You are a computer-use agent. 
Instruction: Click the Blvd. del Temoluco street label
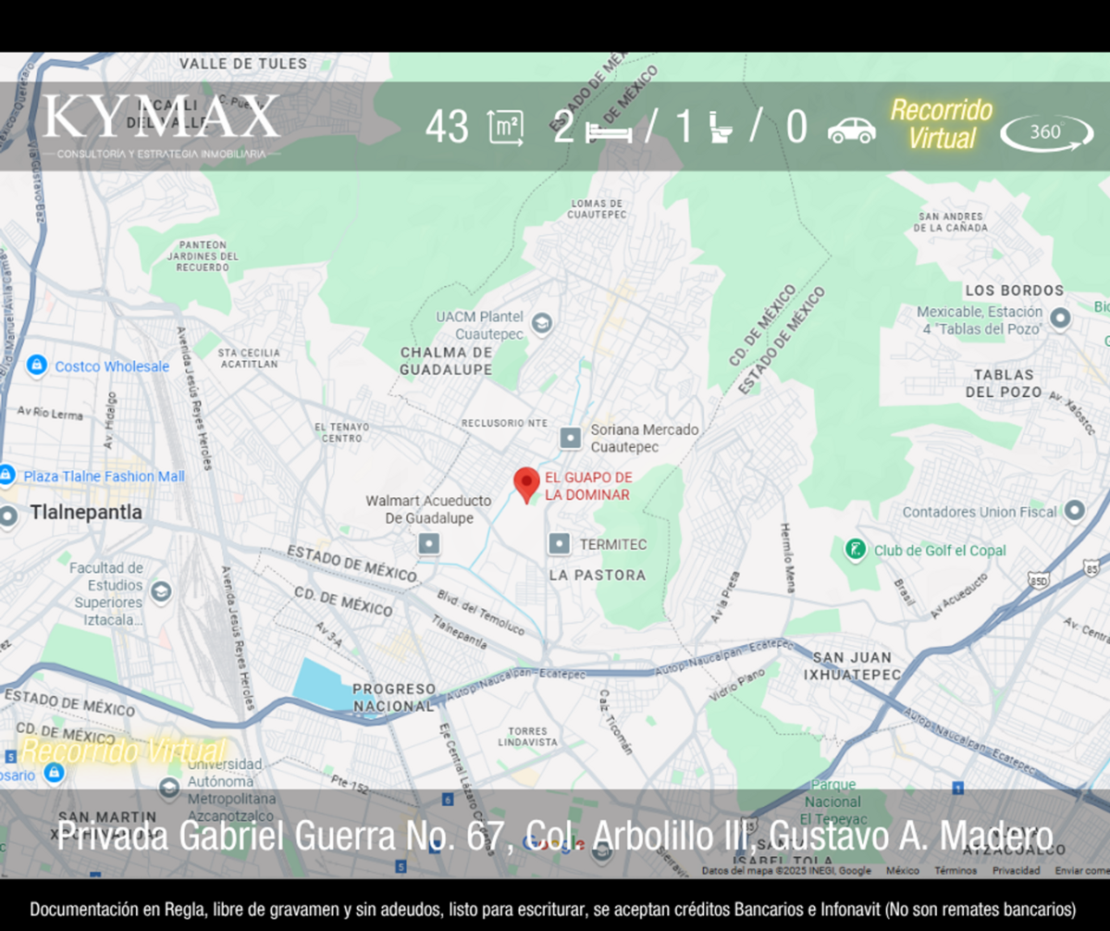[x=480, y=614]
